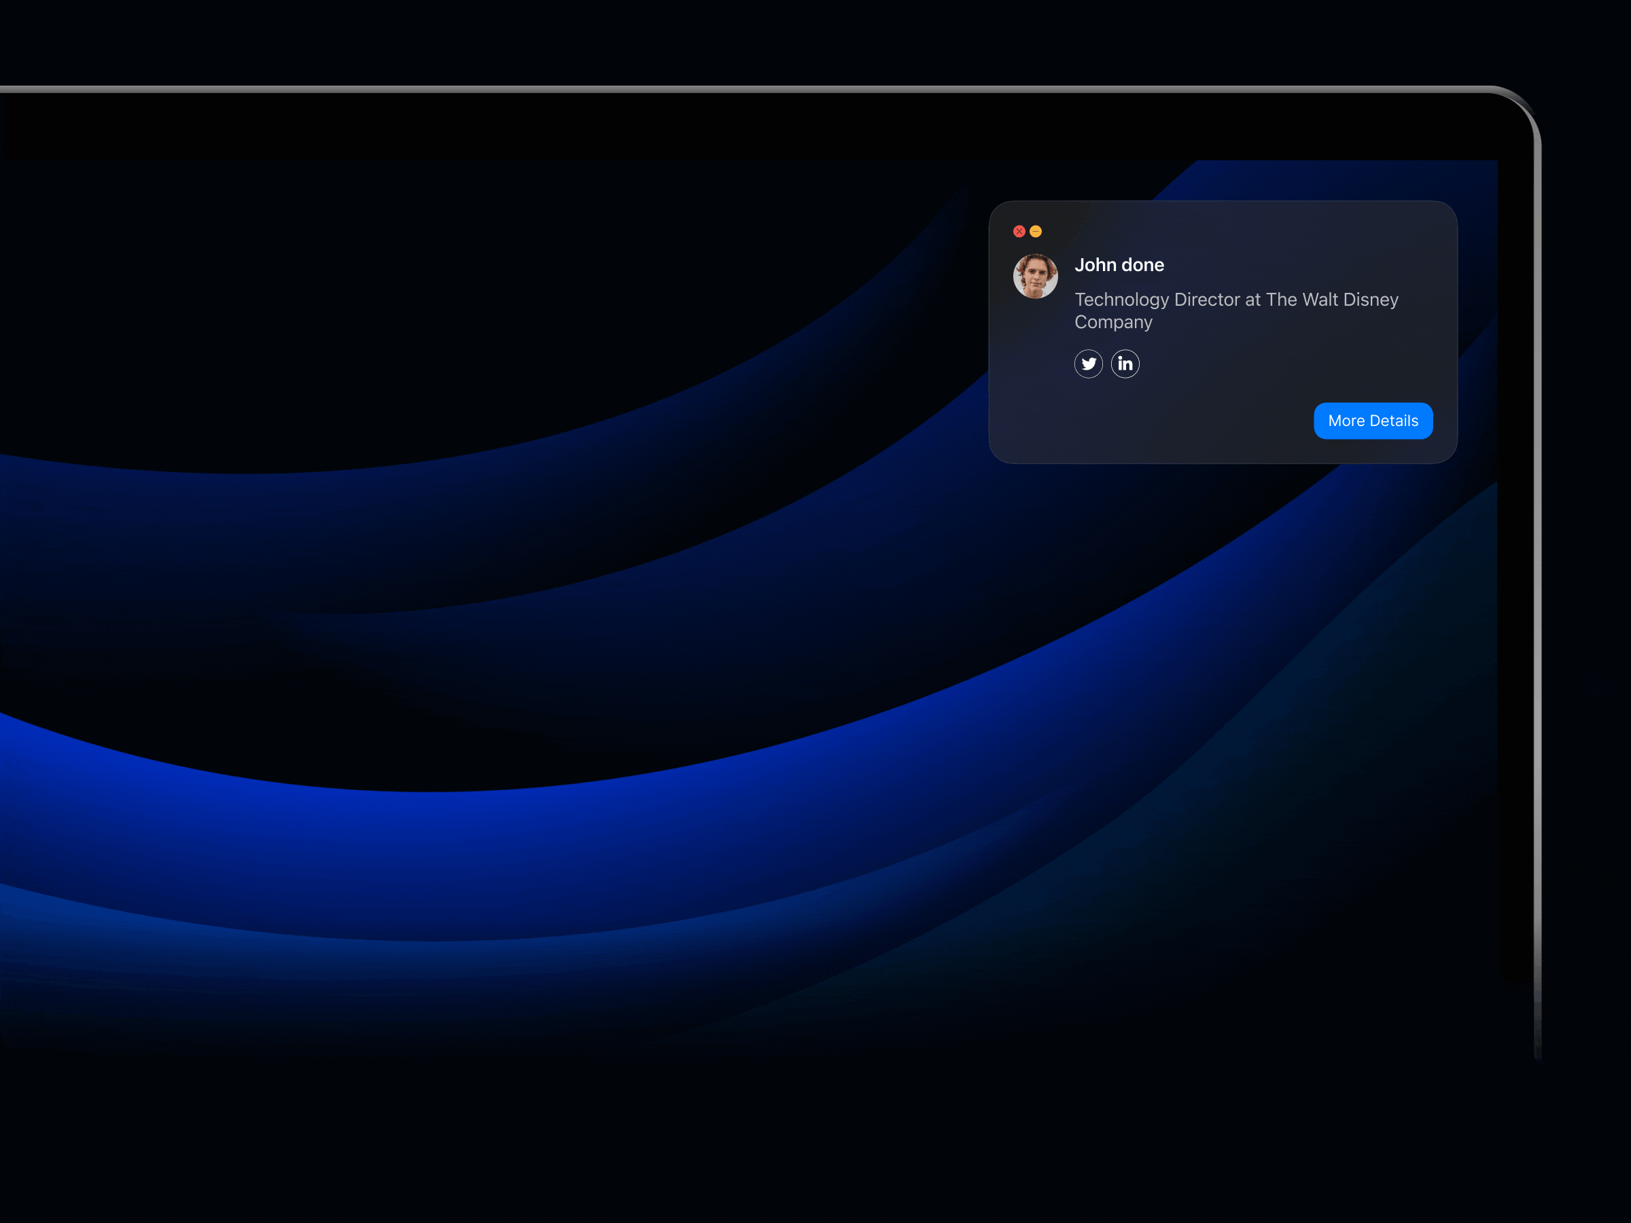The width and height of the screenshot is (1631, 1223).
Task: Select the second social media icon
Action: (1125, 363)
